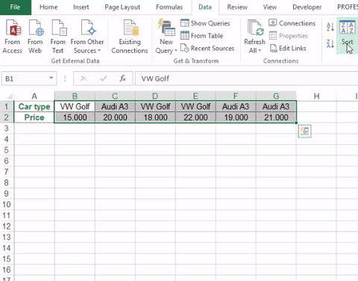Open Insert Function fx button

tap(122, 78)
